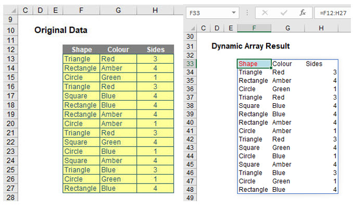Select the Rectangle cell in row 48

[x=254, y=190]
